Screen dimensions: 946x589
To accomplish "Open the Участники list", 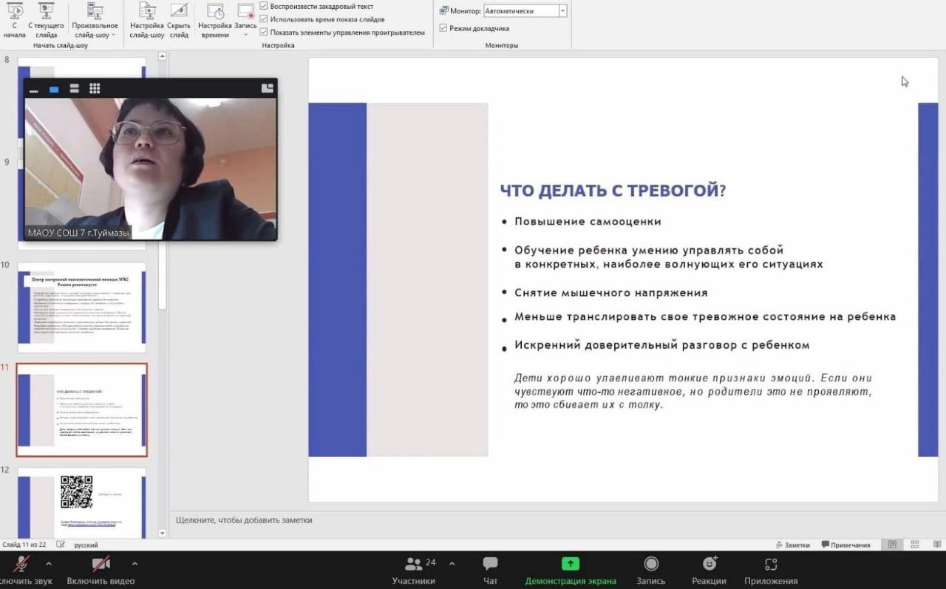I will (x=413, y=565).
